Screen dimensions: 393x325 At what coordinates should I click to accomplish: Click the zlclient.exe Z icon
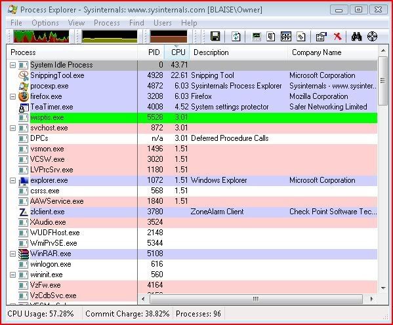click(24, 212)
